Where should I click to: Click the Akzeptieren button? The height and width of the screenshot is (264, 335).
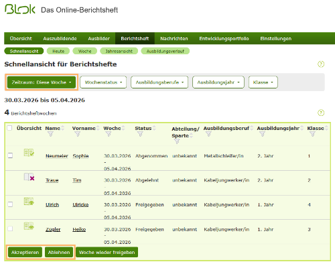(x=25, y=253)
